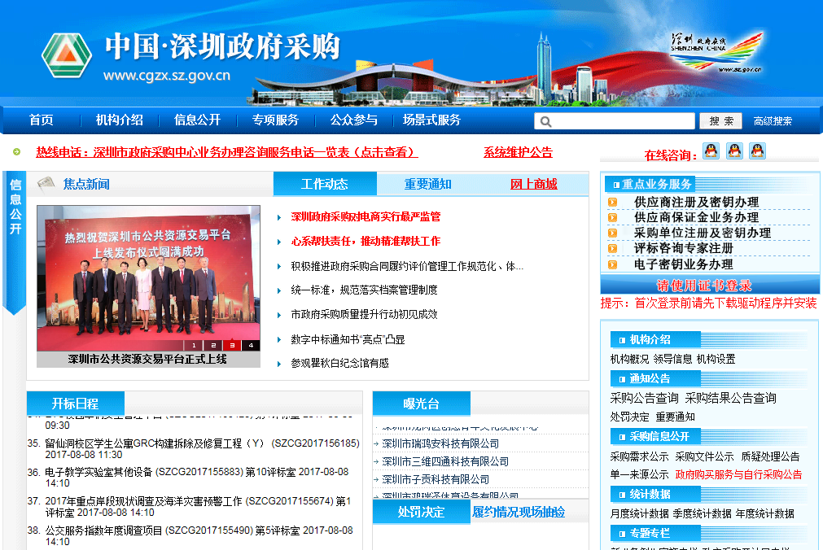Image resolution: width=823 pixels, height=550 pixels.
Task: Open the news item 参观瞿秋白纪念馆有感
Action: 339,363
